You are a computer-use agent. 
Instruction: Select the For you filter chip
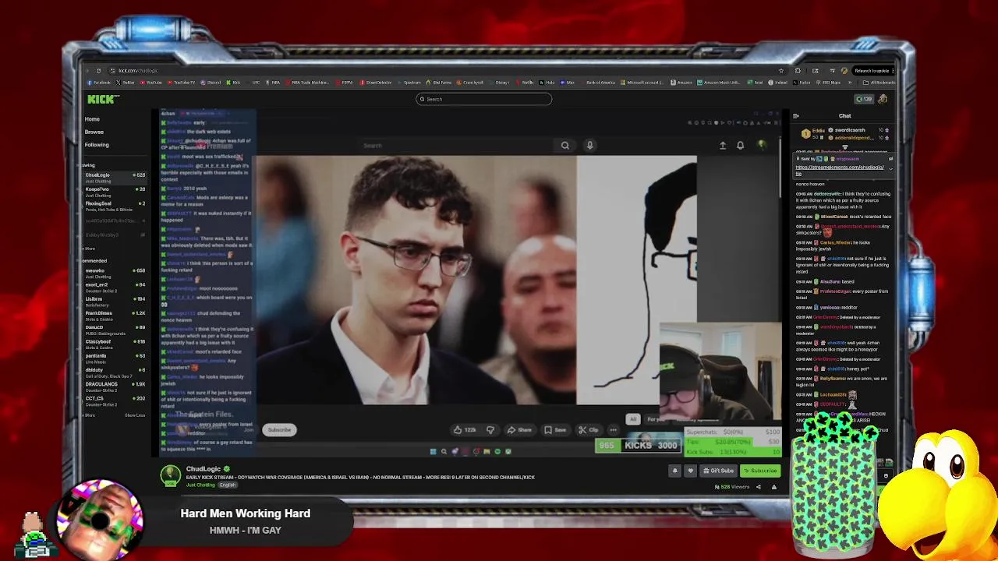[x=655, y=419]
